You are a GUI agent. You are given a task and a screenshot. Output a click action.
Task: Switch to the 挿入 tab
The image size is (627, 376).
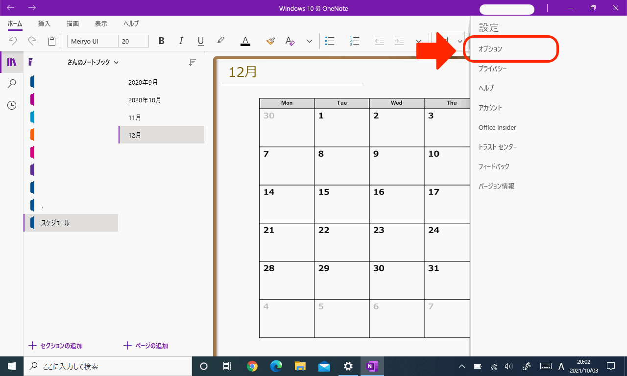tap(44, 23)
